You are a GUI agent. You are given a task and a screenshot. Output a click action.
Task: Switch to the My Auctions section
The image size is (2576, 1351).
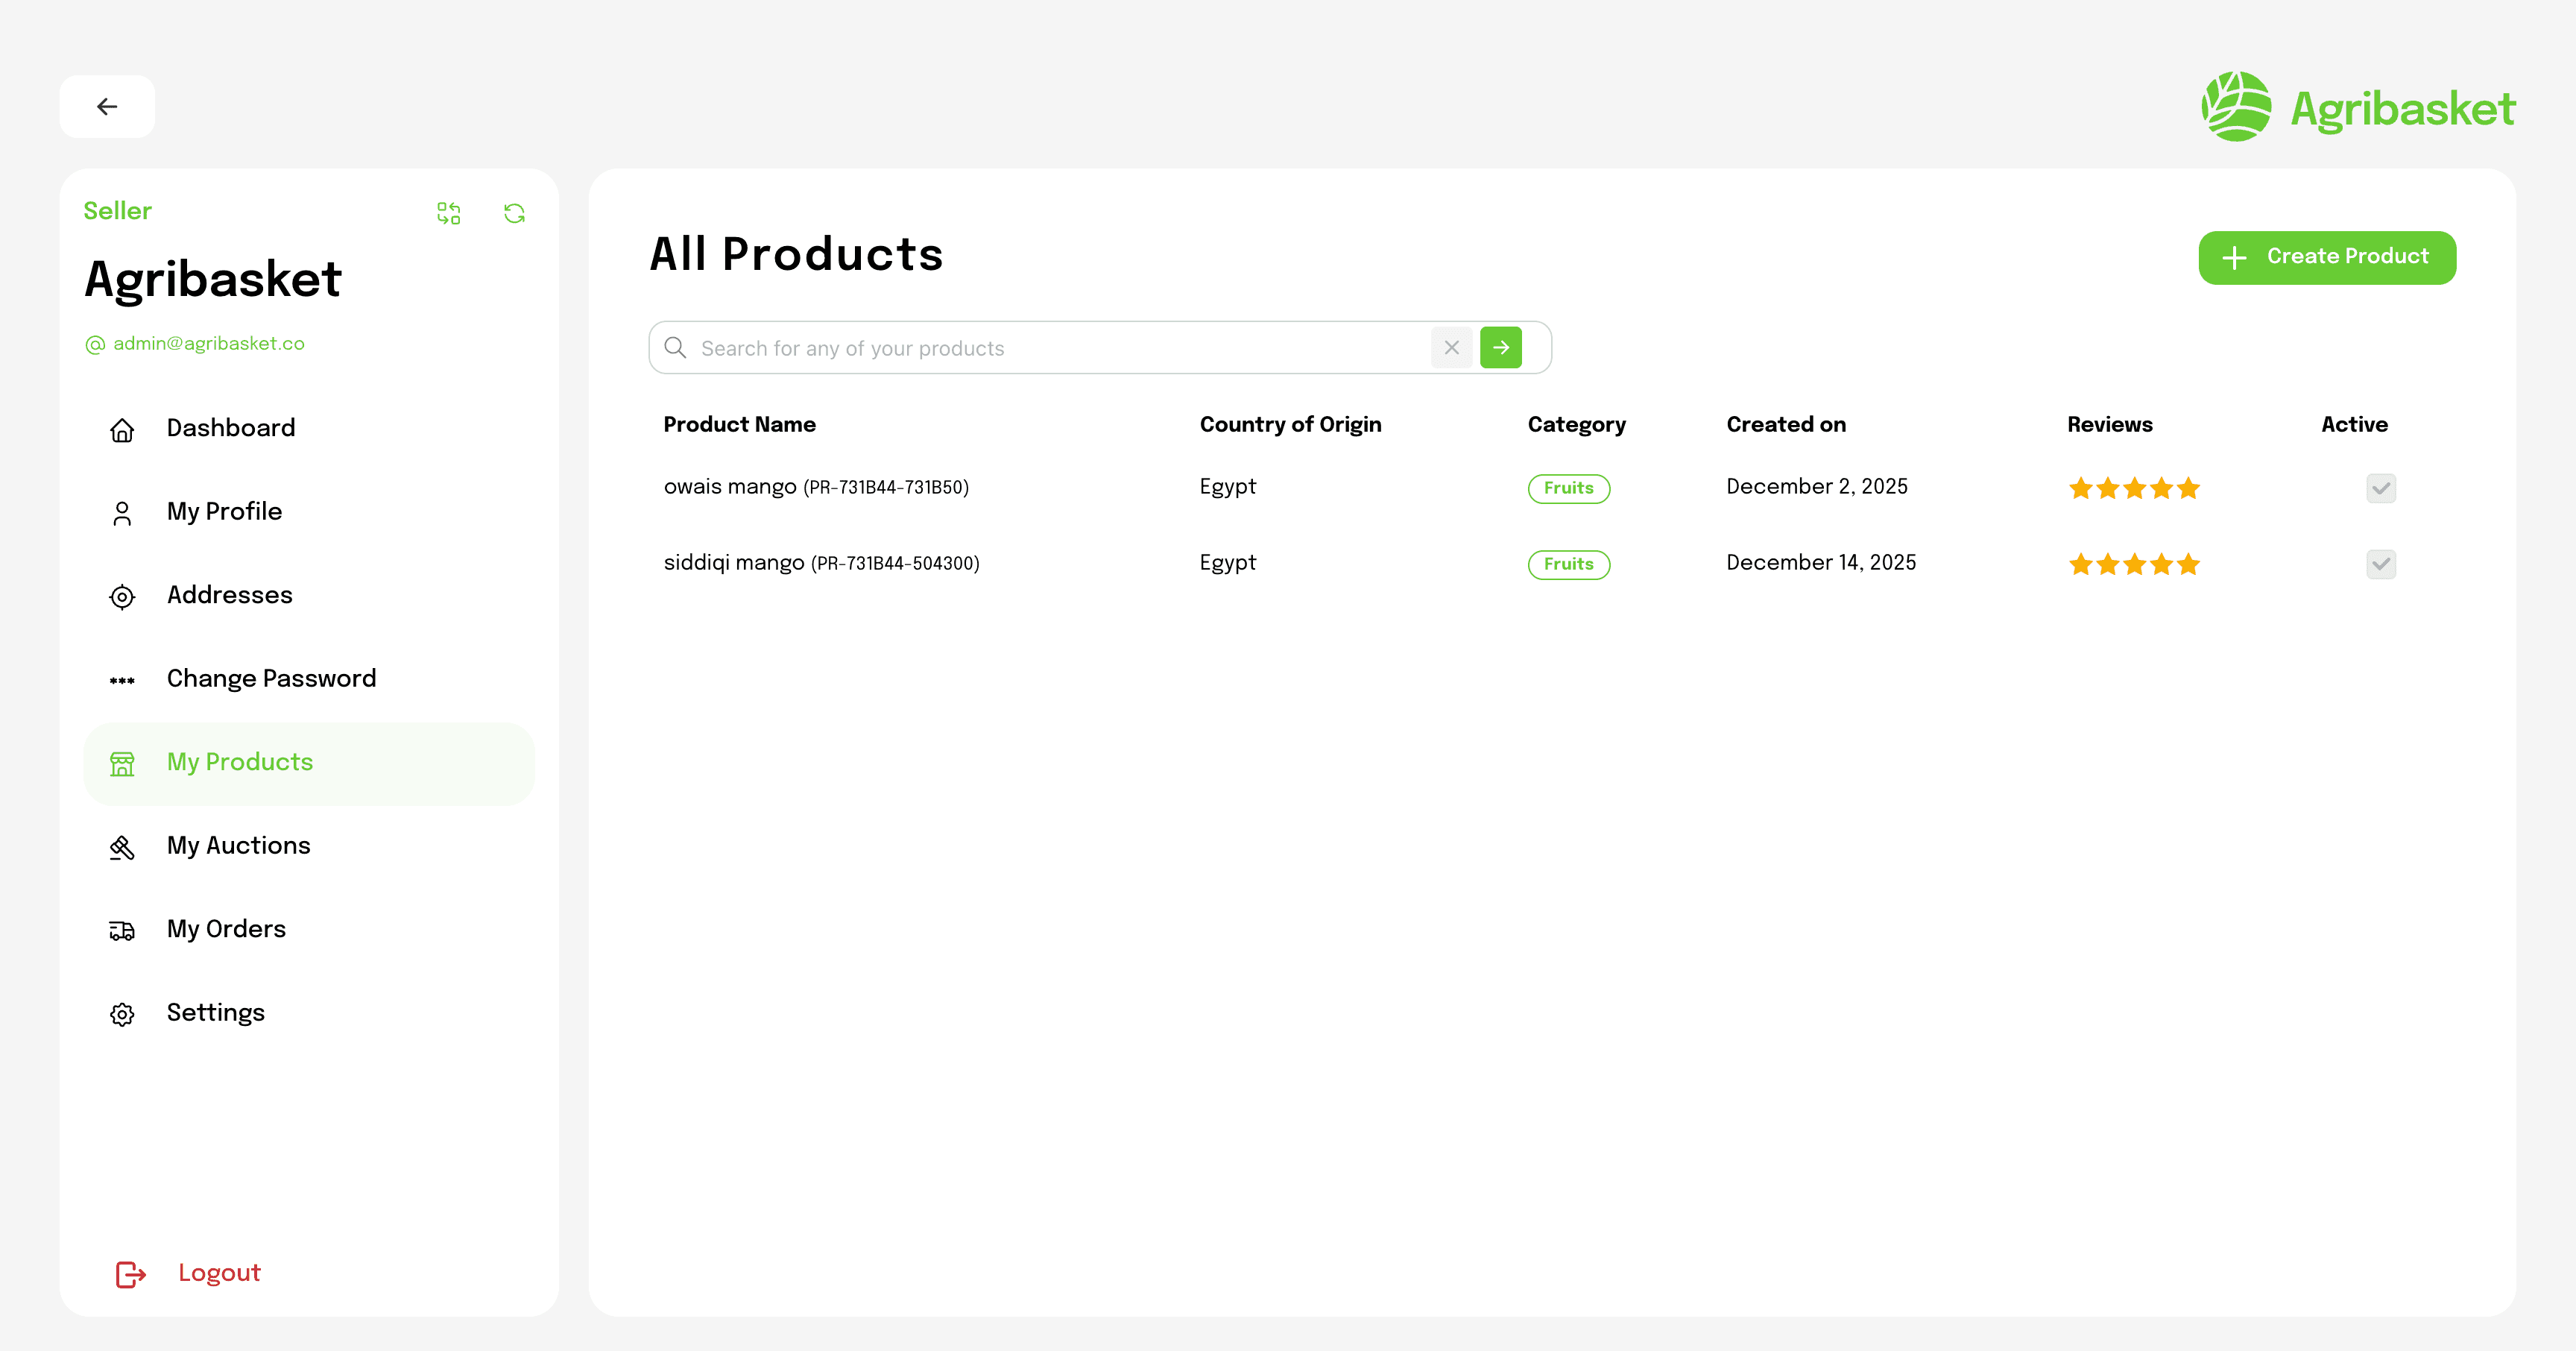(x=238, y=846)
